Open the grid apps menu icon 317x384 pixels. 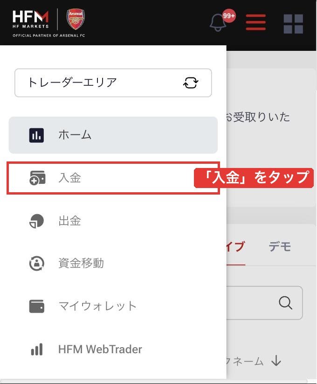(293, 24)
